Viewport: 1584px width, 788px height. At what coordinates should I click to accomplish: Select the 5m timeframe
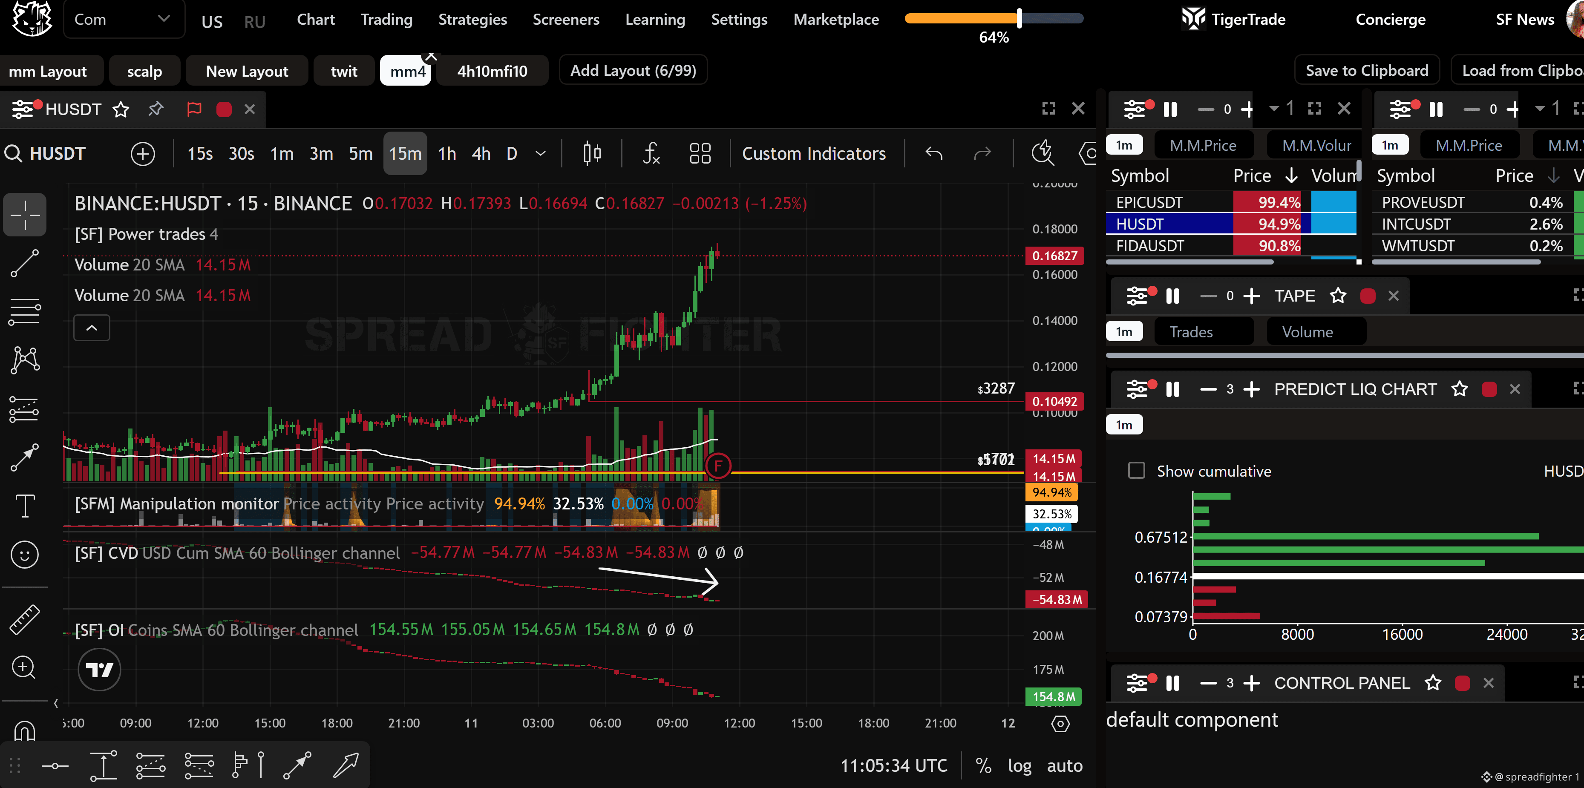pyautogui.click(x=361, y=154)
